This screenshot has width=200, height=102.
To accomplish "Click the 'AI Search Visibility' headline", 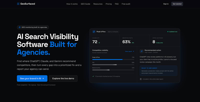I will (47, 37).
